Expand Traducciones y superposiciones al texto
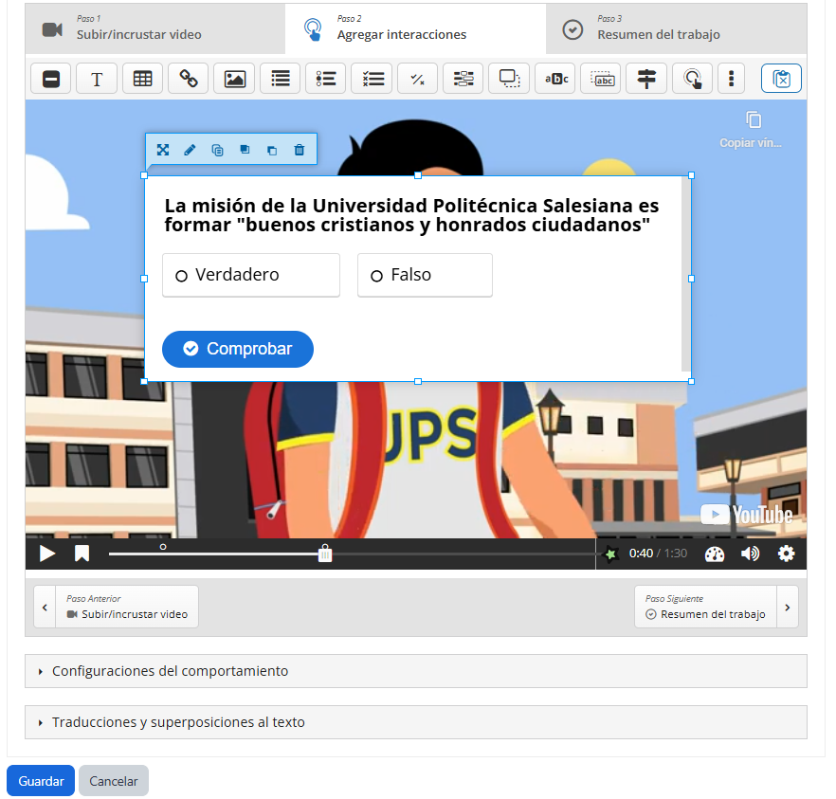 pyautogui.click(x=178, y=722)
